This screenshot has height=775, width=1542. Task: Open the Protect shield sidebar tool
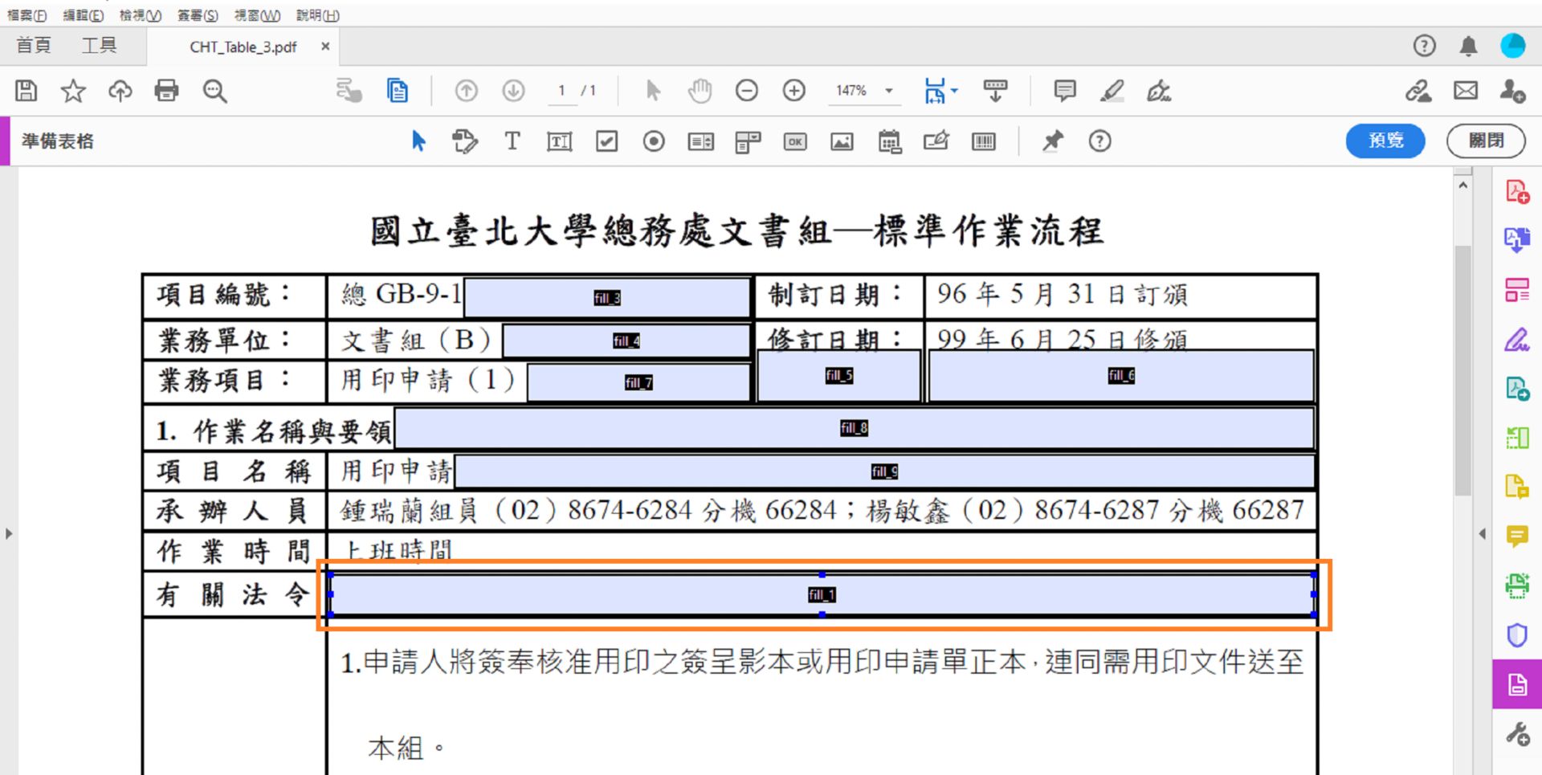1517,635
